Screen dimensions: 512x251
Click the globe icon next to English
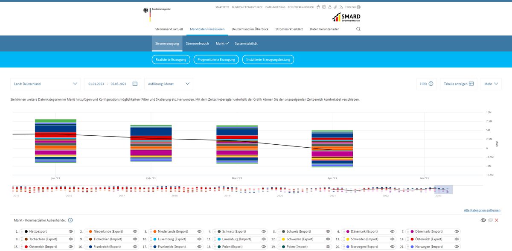(358, 7)
